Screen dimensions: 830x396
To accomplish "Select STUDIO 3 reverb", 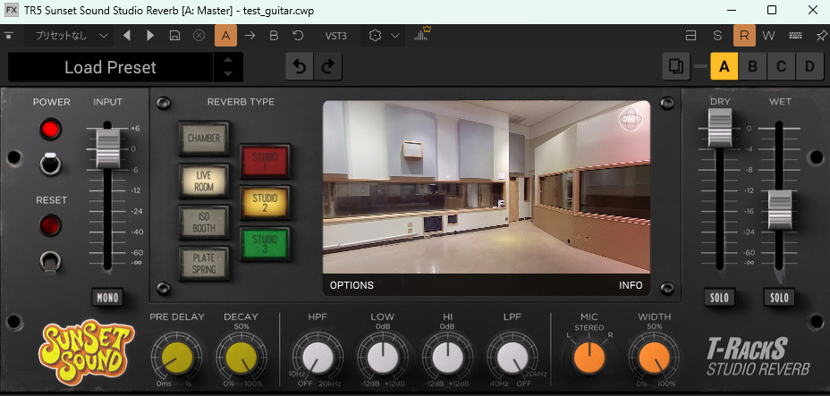I will click(265, 244).
